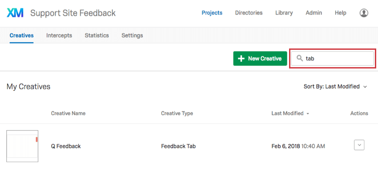
Task: Click the Creative Type column header
Action: [x=177, y=113]
